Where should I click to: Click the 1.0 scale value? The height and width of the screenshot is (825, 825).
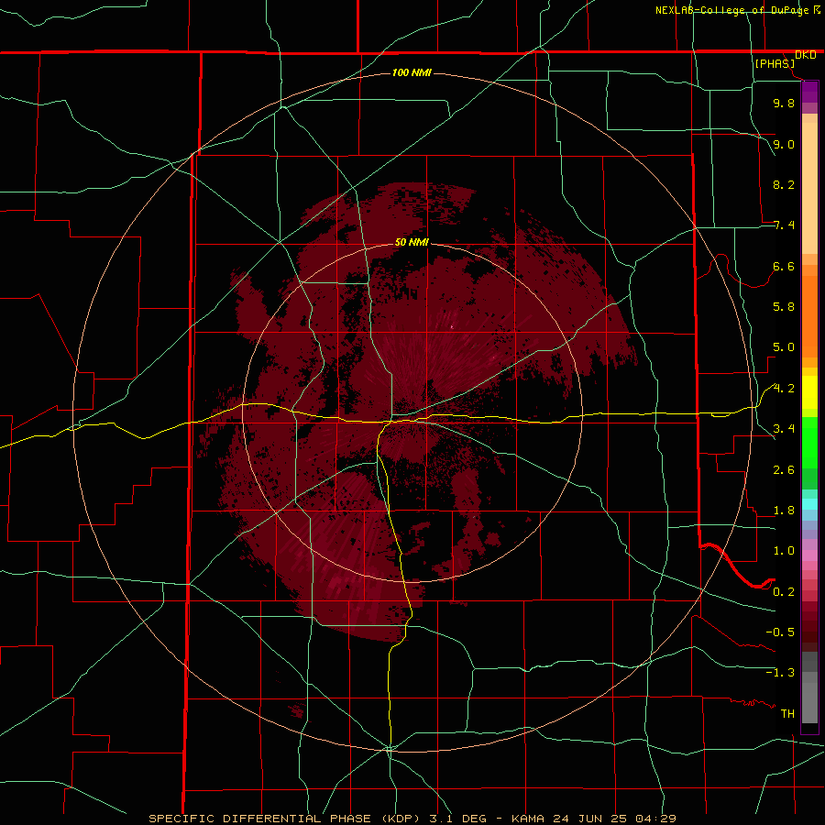click(784, 551)
